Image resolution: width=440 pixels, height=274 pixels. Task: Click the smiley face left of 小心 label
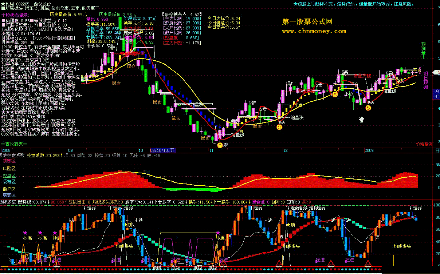pyautogui.click(x=335, y=94)
